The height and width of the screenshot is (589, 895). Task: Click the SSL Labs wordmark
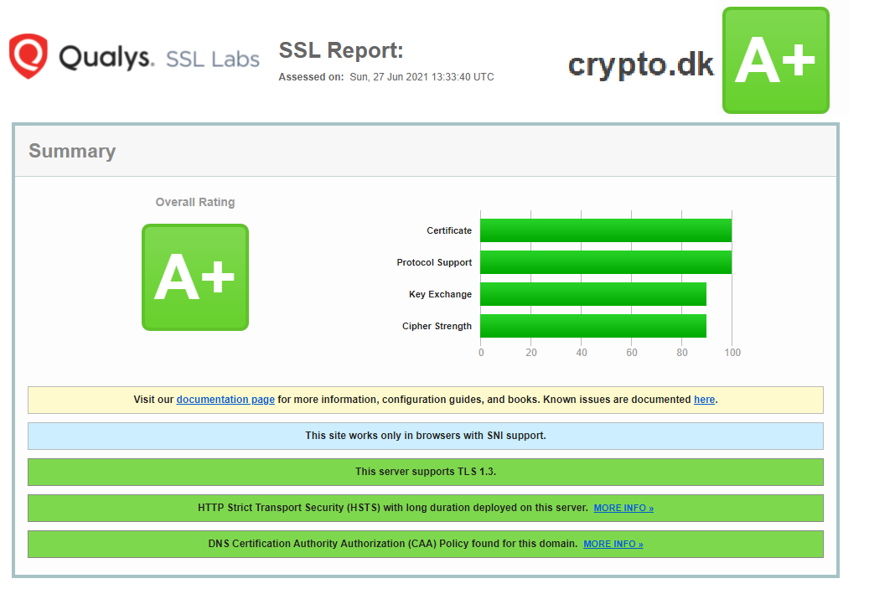click(x=212, y=59)
